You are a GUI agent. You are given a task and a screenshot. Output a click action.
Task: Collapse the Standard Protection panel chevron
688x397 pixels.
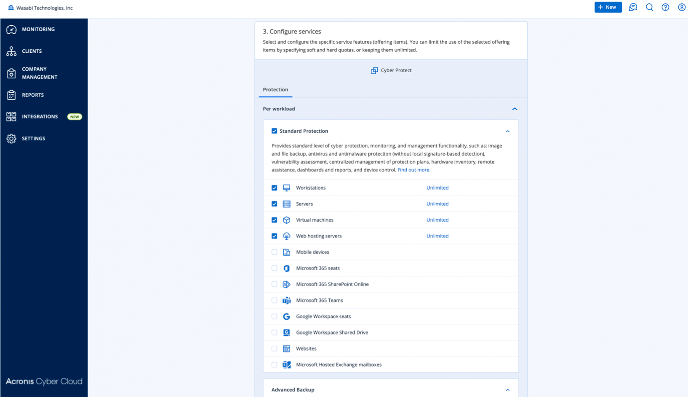507,131
